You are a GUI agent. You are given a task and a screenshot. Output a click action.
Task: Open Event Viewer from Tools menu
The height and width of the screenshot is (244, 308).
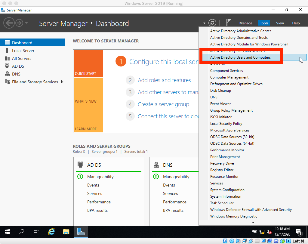tap(220, 104)
